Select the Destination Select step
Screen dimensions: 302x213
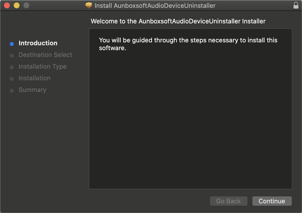point(45,55)
